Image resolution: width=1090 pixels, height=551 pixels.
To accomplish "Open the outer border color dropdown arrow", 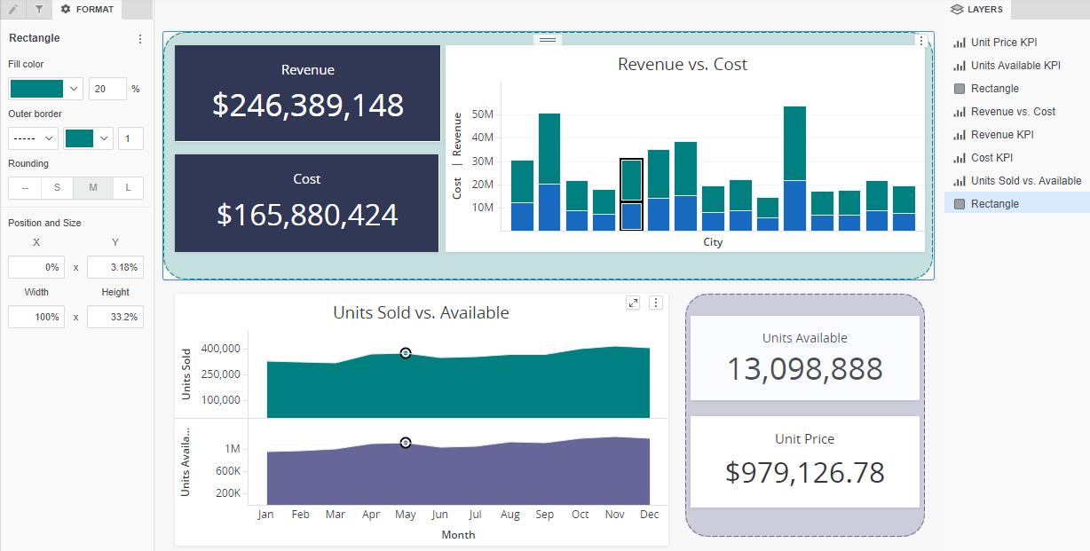I will click(x=106, y=138).
